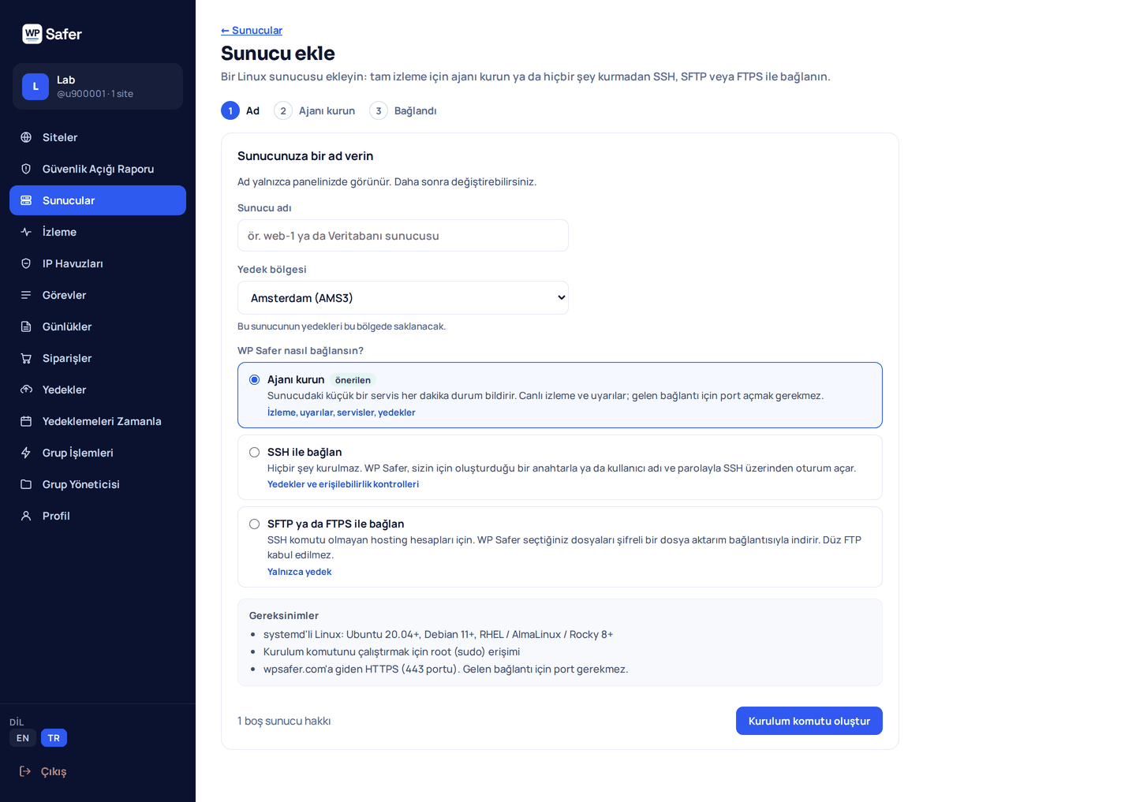Click the Gereksinimler heading
Viewport: 1136px width, 802px height.
(284, 615)
